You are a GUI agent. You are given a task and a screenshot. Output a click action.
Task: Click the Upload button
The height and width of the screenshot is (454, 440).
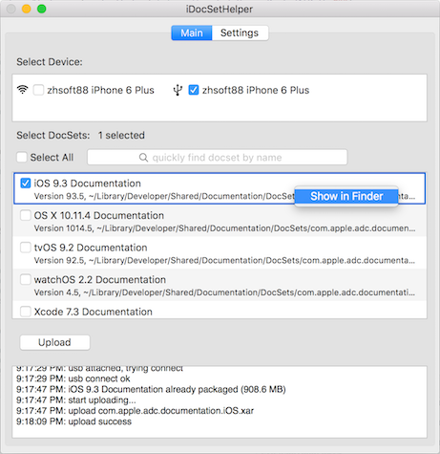54,342
